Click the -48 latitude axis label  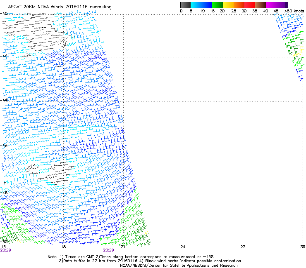click(4, 193)
